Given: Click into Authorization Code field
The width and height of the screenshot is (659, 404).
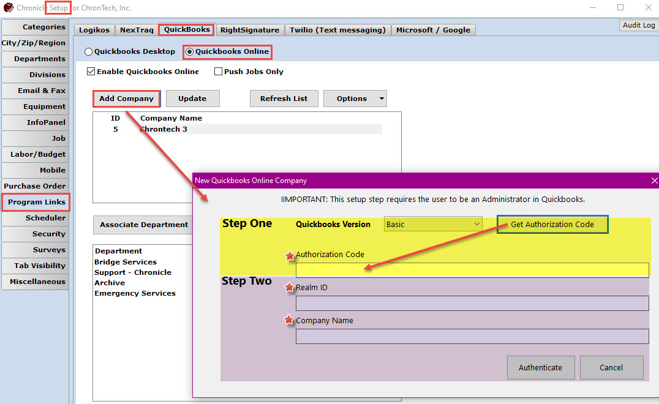Looking at the screenshot, I should coord(472,269).
